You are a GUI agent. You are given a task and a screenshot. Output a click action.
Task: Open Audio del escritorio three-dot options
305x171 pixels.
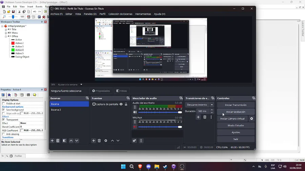click(x=135, y=107)
